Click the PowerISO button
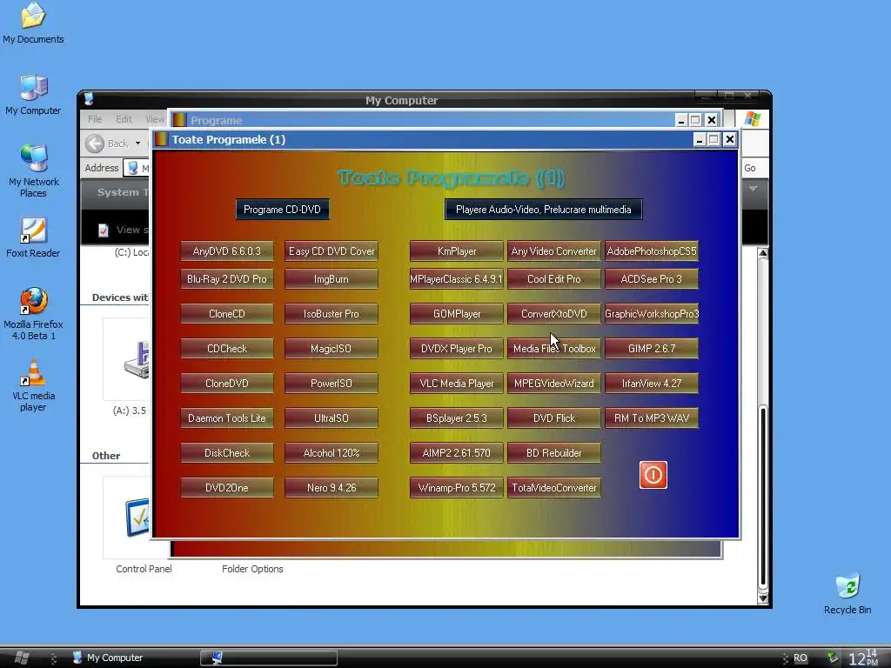This screenshot has width=891, height=668. click(x=332, y=384)
